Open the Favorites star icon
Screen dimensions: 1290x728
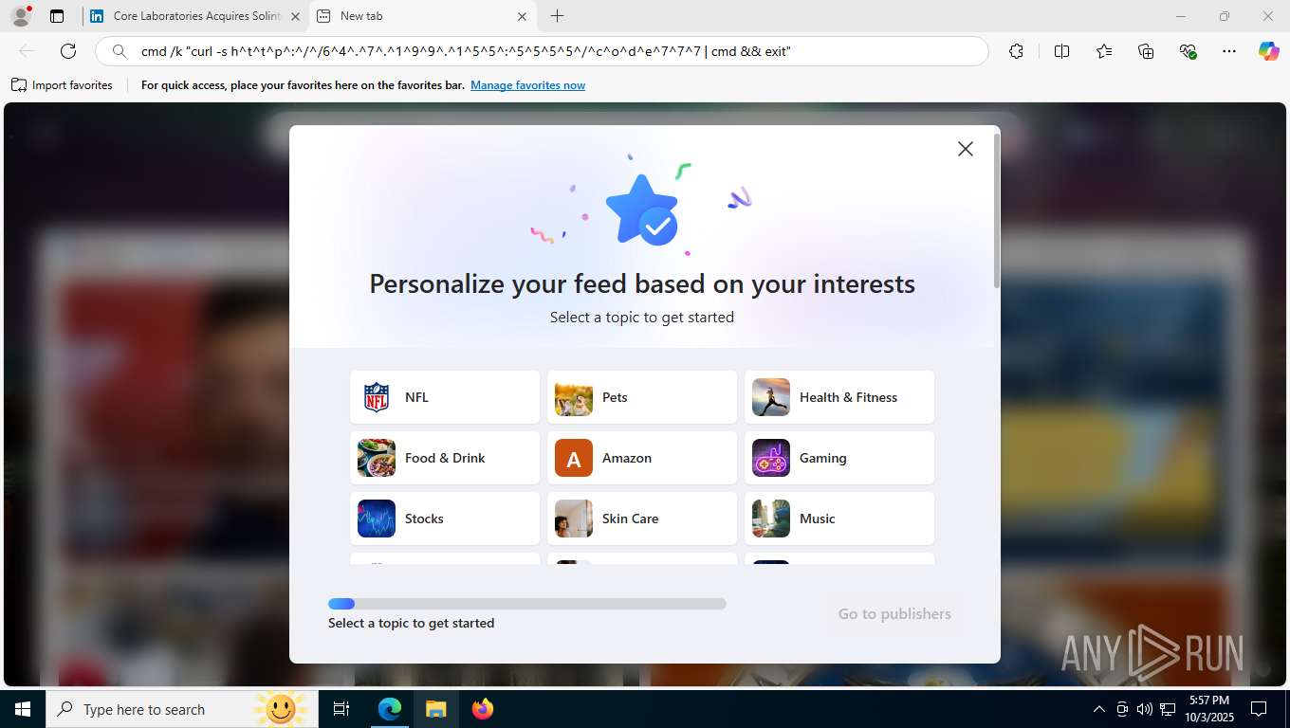coord(1104,51)
